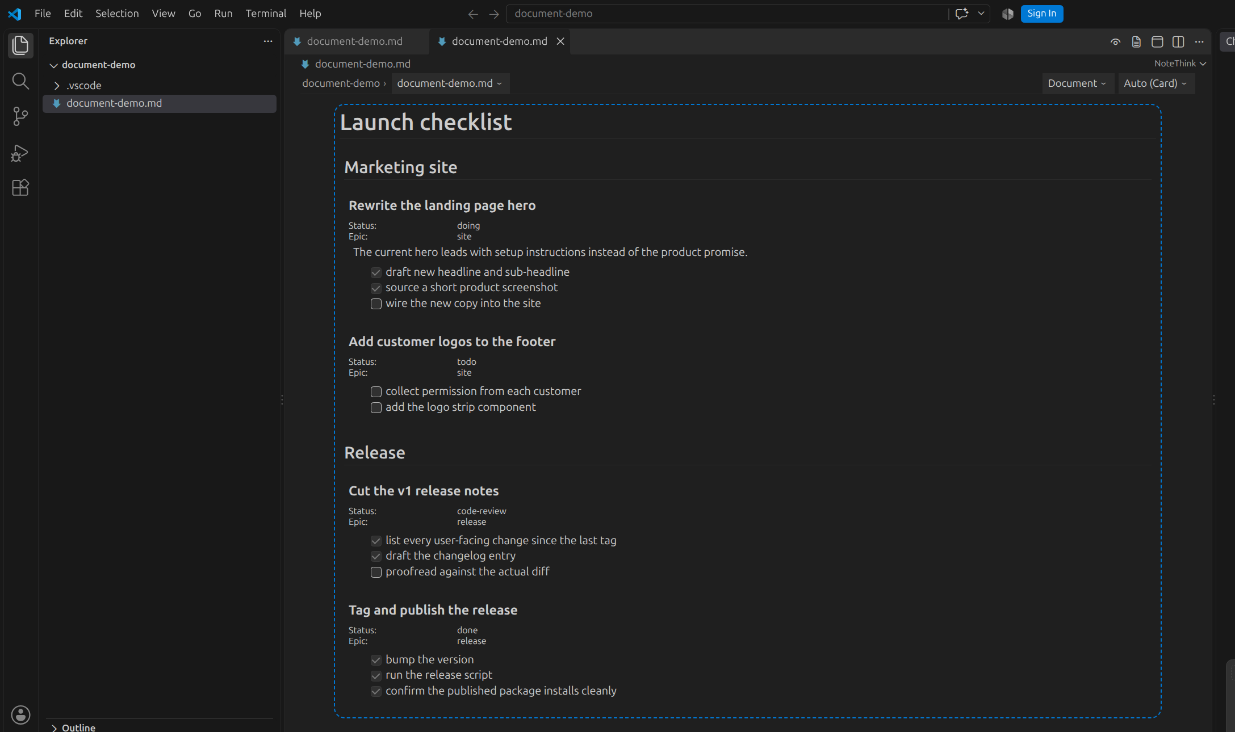1235x732 pixels.
Task: Uncheck 'list every user-facing change since the last tag'
Action: 376,541
